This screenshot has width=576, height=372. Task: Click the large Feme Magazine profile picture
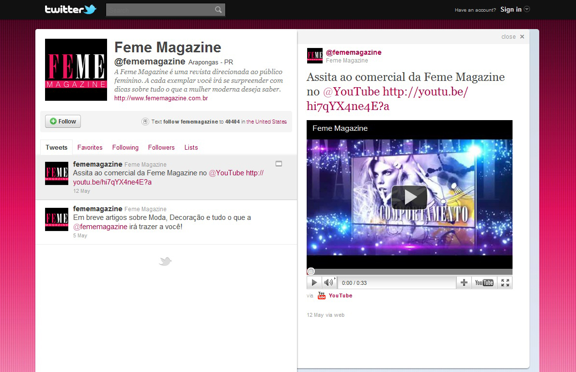click(x=76, y=70)
